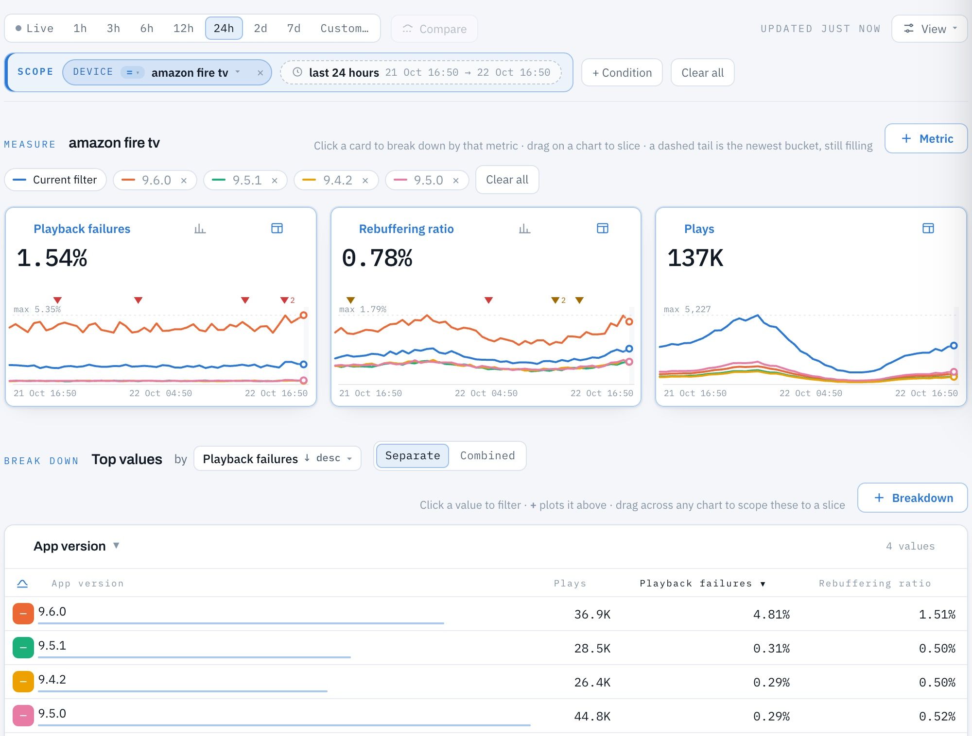Open table layout icon on Rebuffering ratio card
This screenshot has height=736, width=972.
[x=603, y=229]
